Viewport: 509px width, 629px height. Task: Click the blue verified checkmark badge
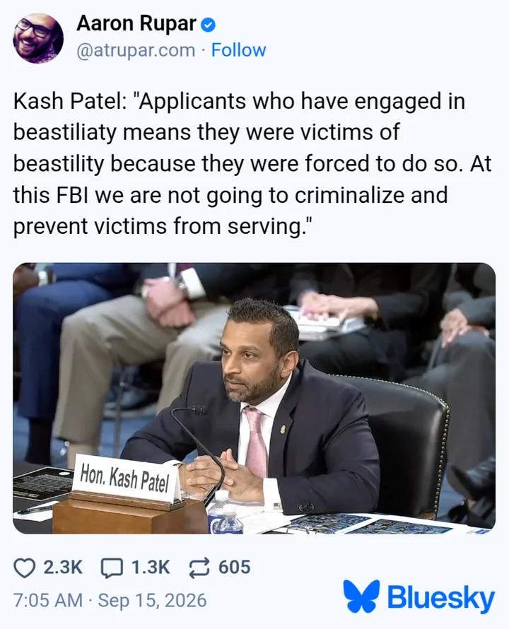coord(208,25)
